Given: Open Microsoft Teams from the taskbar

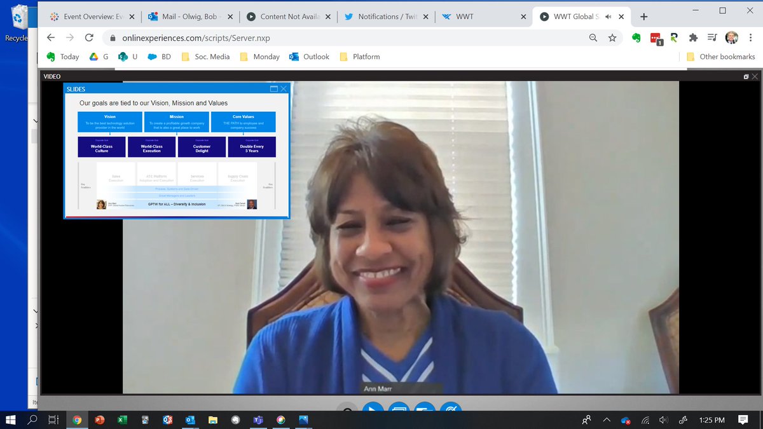Looking at the screenshot, I should [x=258, y=419].
